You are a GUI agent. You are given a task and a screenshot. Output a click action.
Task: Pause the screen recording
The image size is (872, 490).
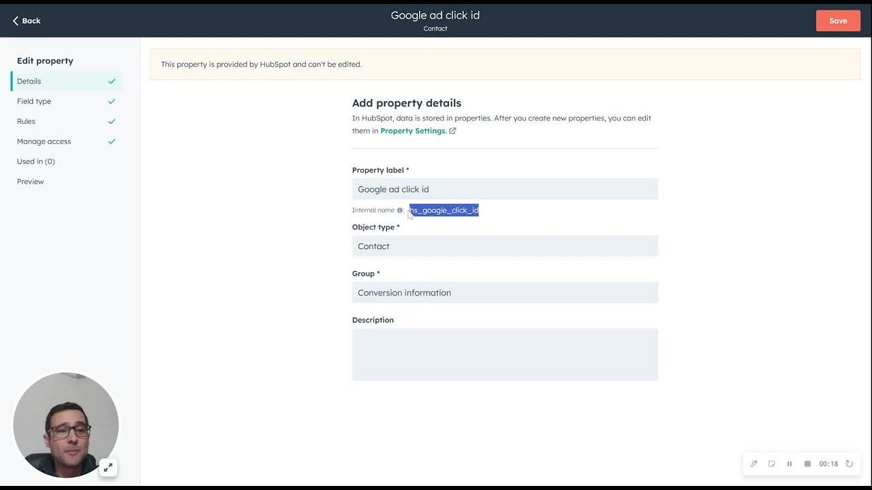(790, 464)
